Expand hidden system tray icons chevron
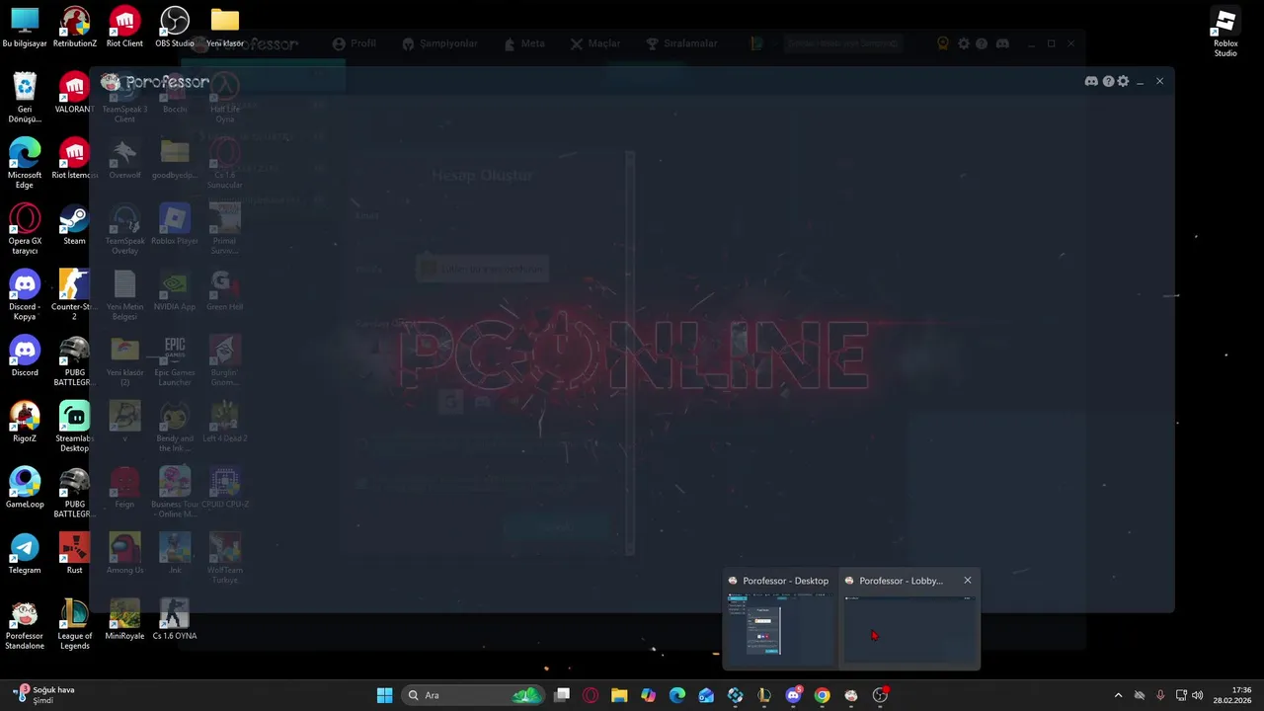1264x711 pixels. coord(1118,695)
